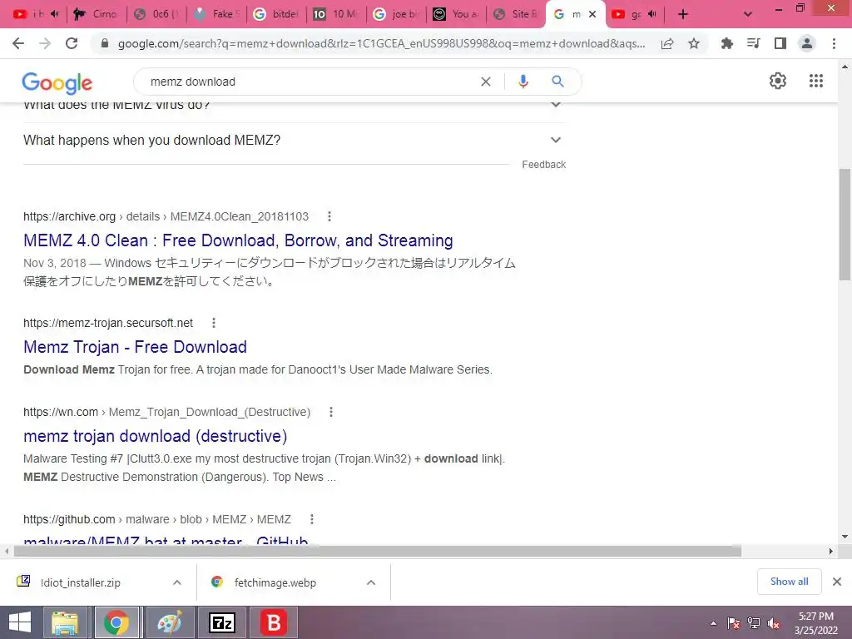Viewport: 852px width, 639px height.
Task: Open the Windows Start menu
Action: (x=20, y=622)
